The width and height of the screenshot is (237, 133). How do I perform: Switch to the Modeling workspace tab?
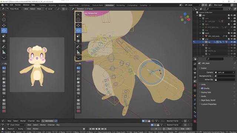coord(52,5)
